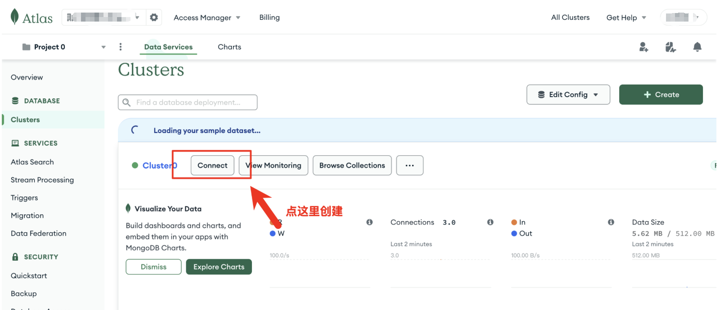Screen dimensions: 720x310
Task: Expand the Edit Config dropdown
Action: (x=568, y=94)
